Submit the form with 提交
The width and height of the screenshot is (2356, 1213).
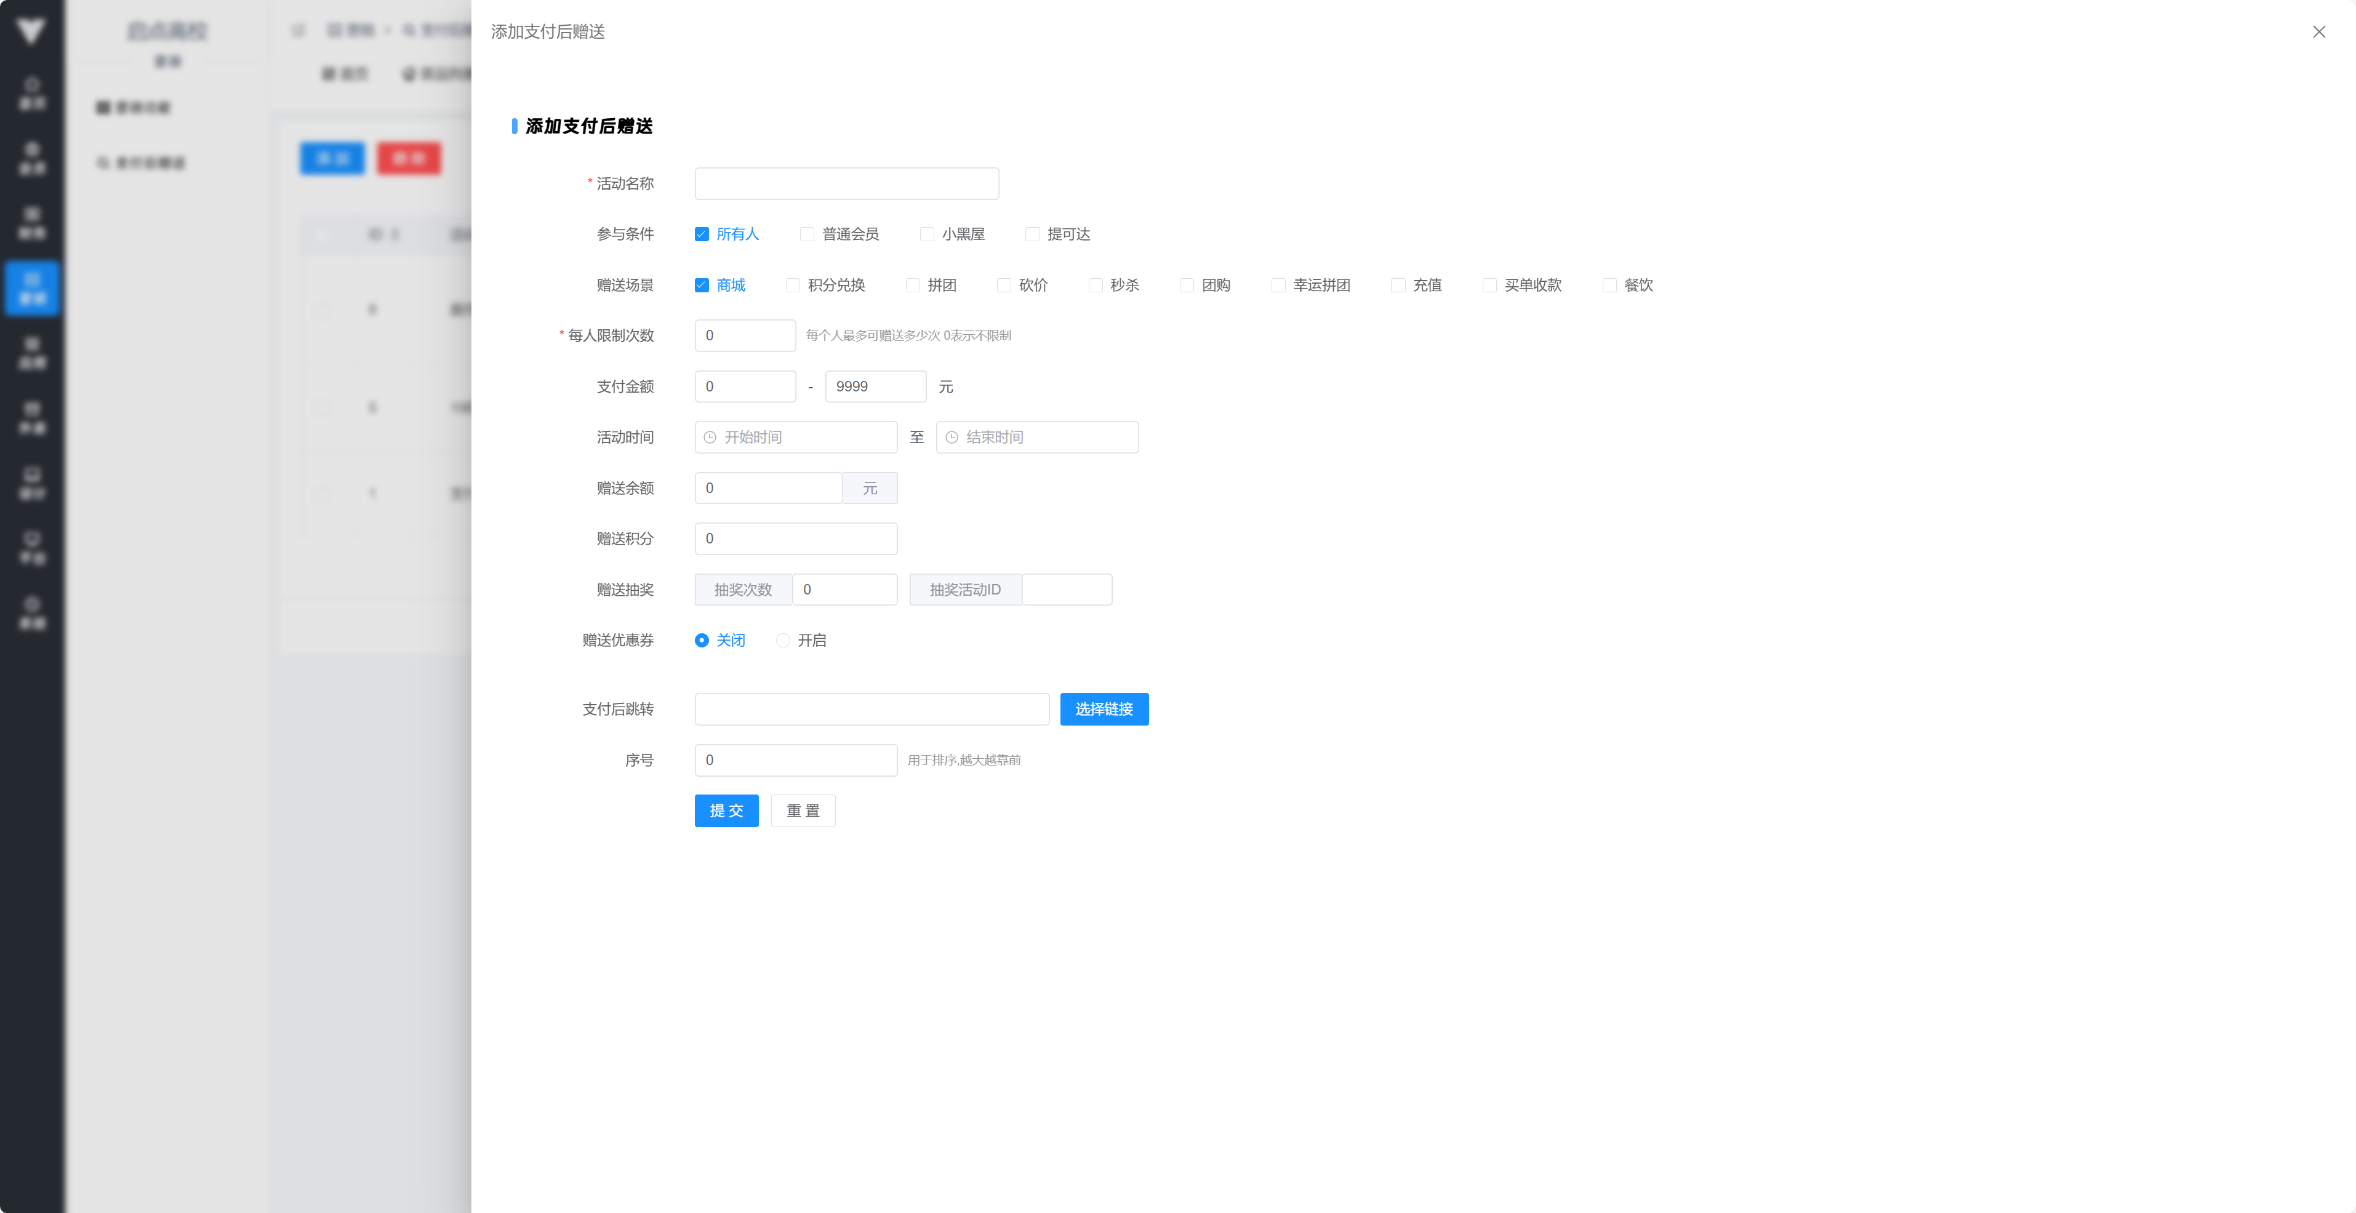coord(726,811)
